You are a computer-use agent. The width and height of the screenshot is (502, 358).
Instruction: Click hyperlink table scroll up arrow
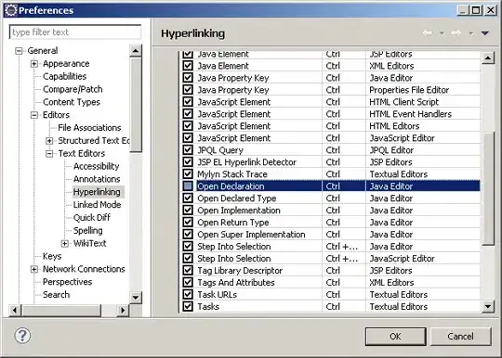pos(488,58)
